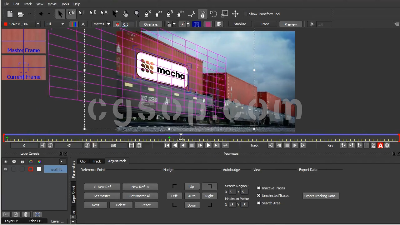The height and width of the screenshot is (225, 400).
Task: Expand the spline points display dropdown arrow
Action: click(188, 24)
